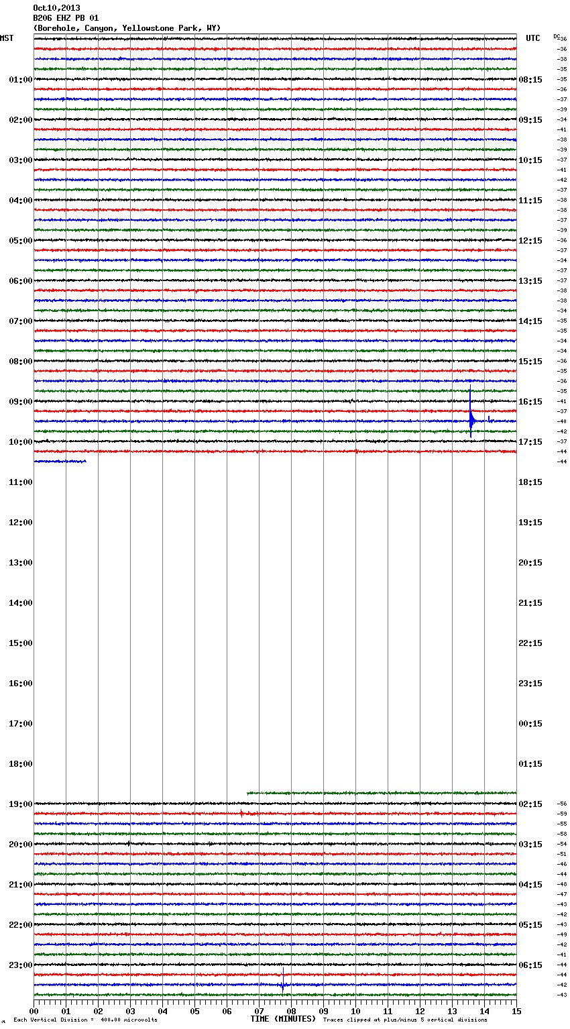Select the 02:00 MST hour label
The width and height of the screenshot is (570, 1029).
pyautogui.click(x=21, y=120)
